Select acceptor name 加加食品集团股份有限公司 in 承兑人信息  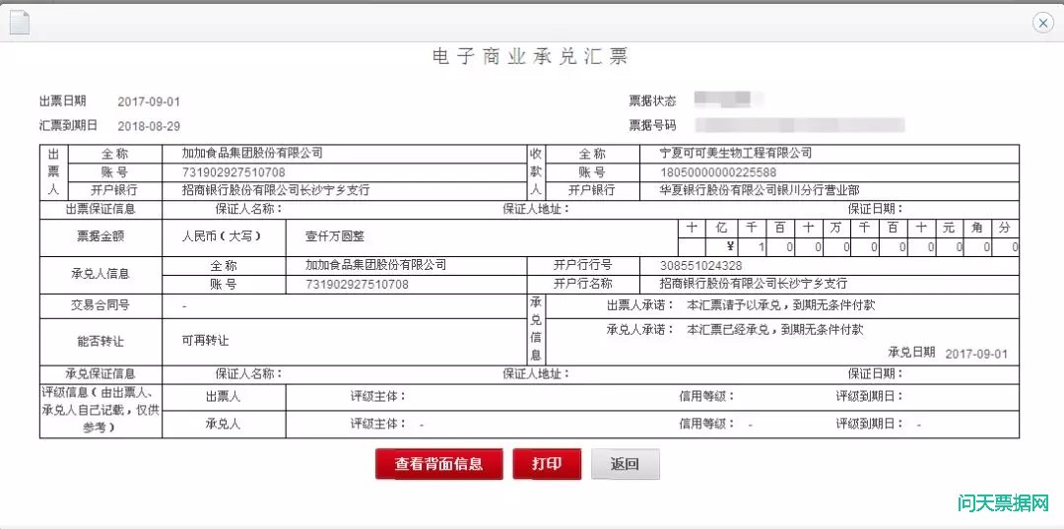coord(376,265)
